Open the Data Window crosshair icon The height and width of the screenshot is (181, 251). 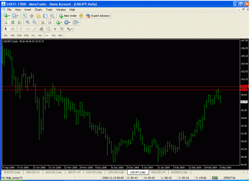(x=32, y=16)
